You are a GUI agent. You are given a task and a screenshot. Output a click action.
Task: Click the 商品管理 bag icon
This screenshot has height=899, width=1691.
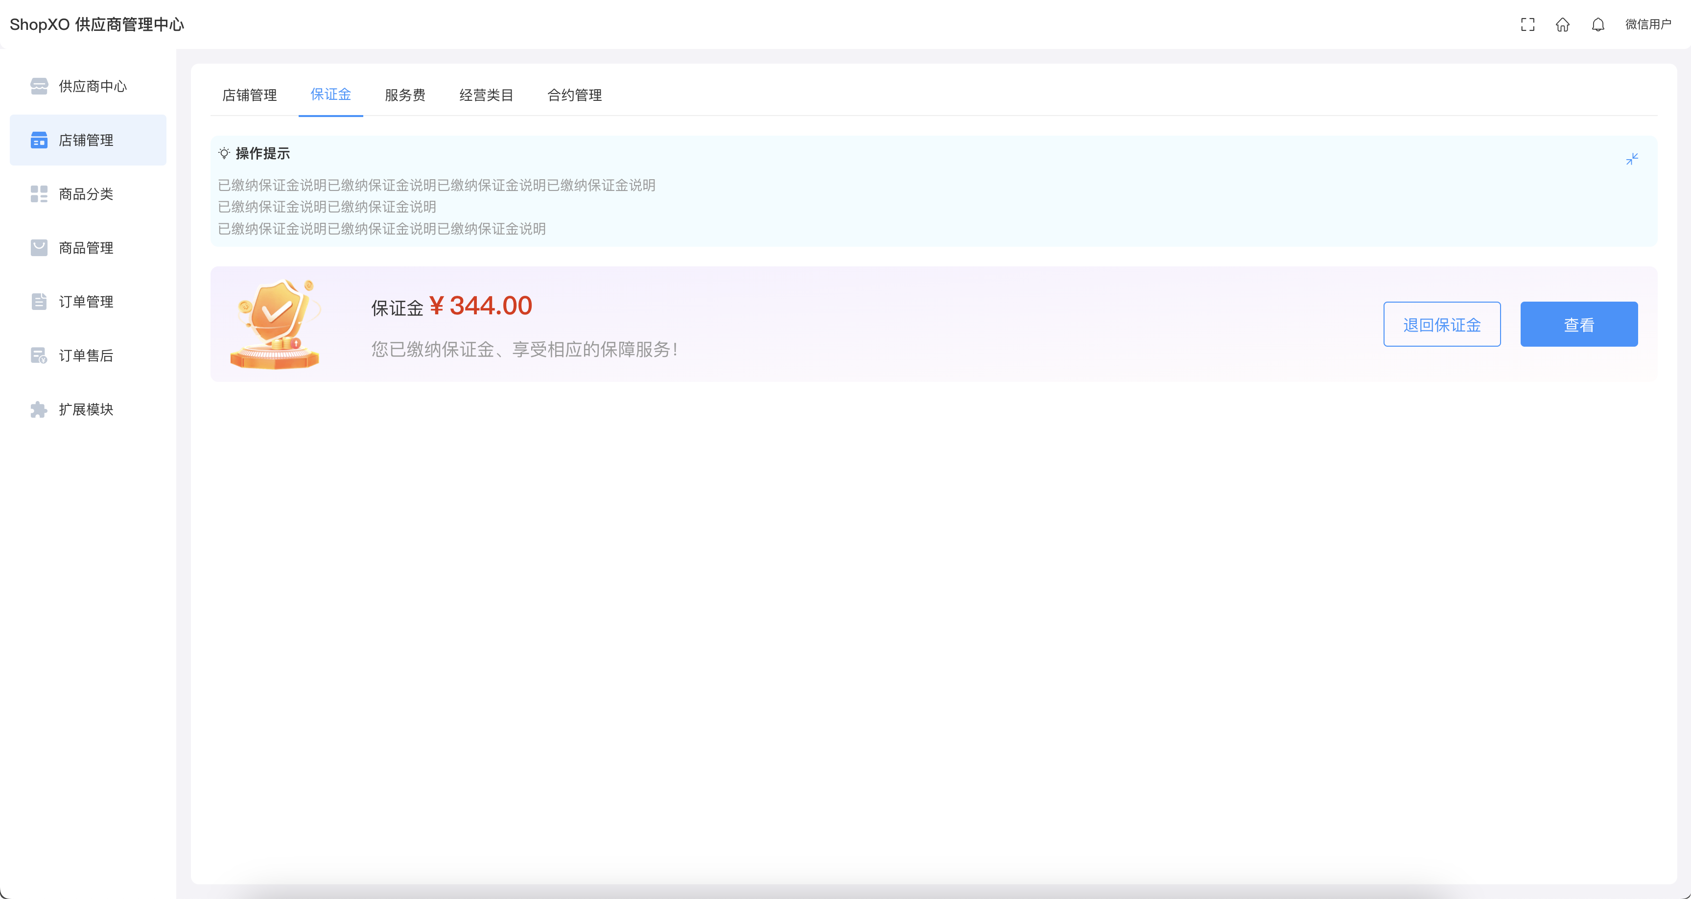39,248
